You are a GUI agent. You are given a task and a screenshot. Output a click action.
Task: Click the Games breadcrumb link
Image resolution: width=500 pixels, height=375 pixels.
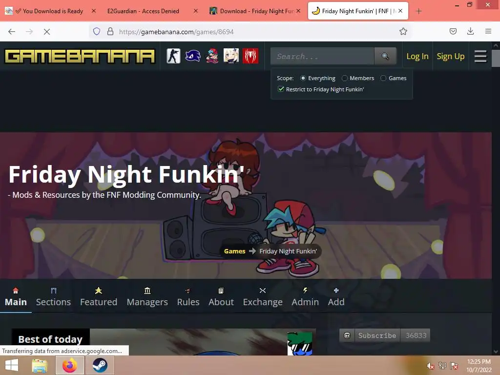(x=234, y=251)
